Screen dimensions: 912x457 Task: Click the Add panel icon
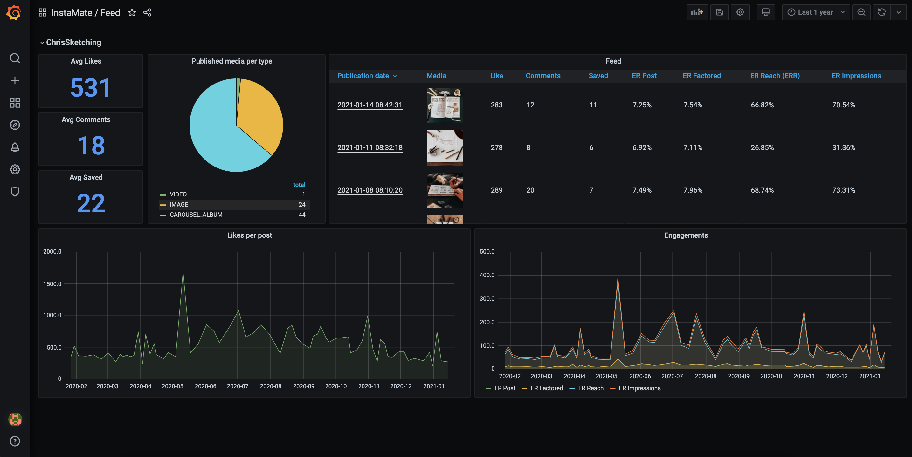pyautogui.click(x=697, y=12)
